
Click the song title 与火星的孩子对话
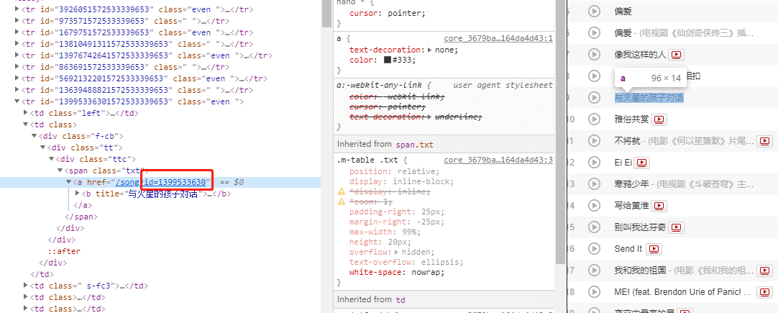(x=649, y=98)
